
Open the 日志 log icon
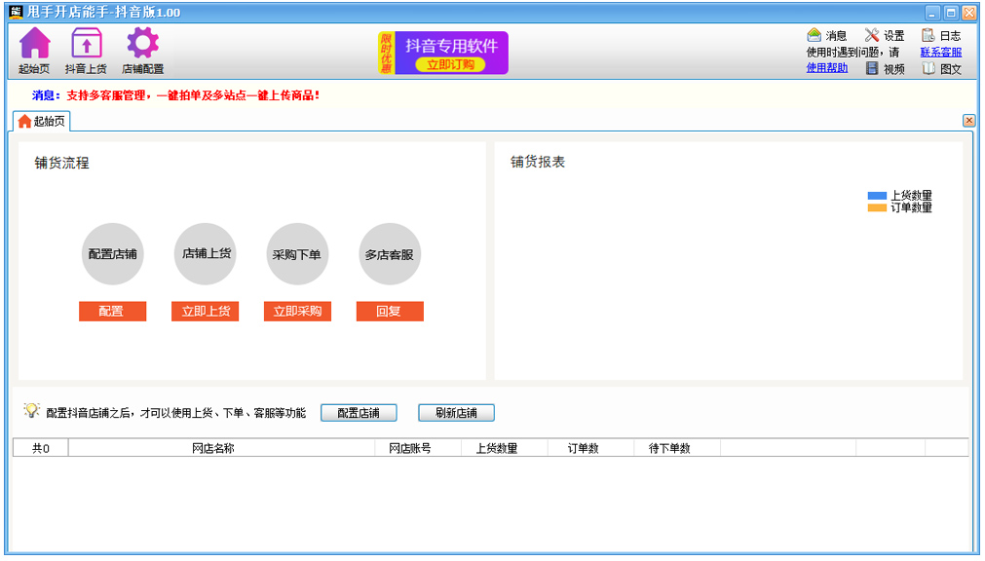(x=928, y=35)
